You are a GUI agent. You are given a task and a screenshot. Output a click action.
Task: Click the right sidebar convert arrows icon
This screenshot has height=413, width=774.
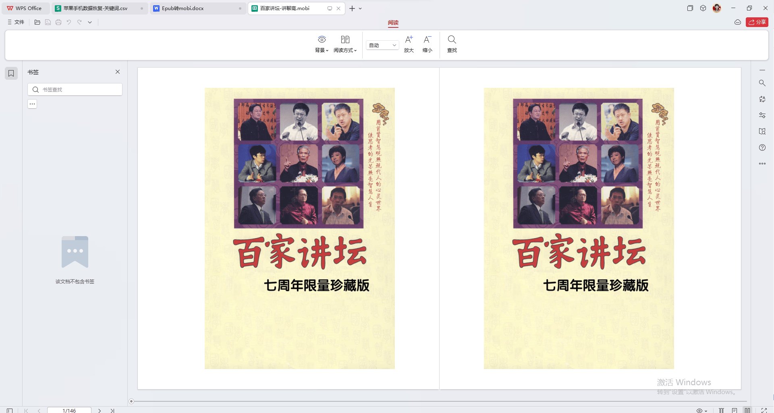(x=762, y=99)
